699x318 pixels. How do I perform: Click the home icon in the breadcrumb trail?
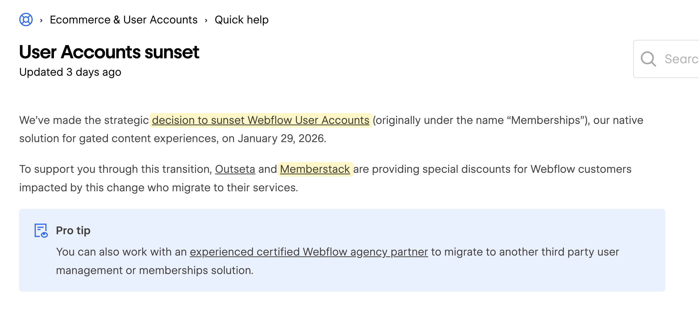[26, 19]
